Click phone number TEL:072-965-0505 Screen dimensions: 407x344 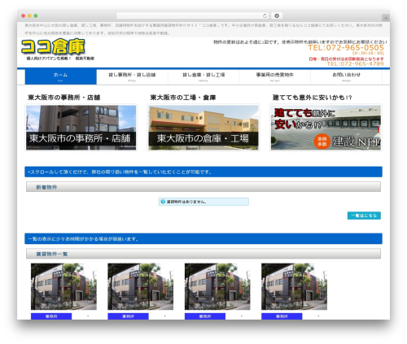(x=346, y=48)
